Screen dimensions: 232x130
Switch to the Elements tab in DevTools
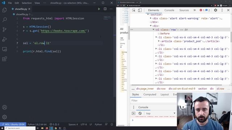[x=154, y=10]
